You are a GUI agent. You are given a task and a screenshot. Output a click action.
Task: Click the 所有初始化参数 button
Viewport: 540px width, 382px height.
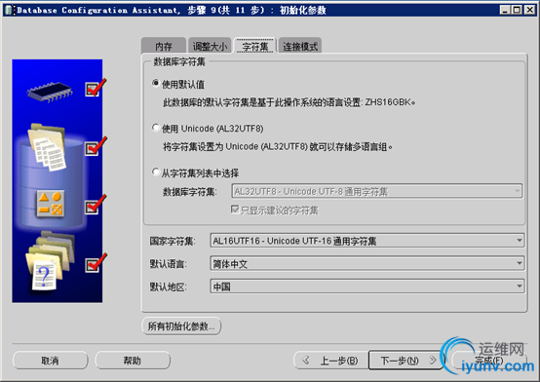181,325
